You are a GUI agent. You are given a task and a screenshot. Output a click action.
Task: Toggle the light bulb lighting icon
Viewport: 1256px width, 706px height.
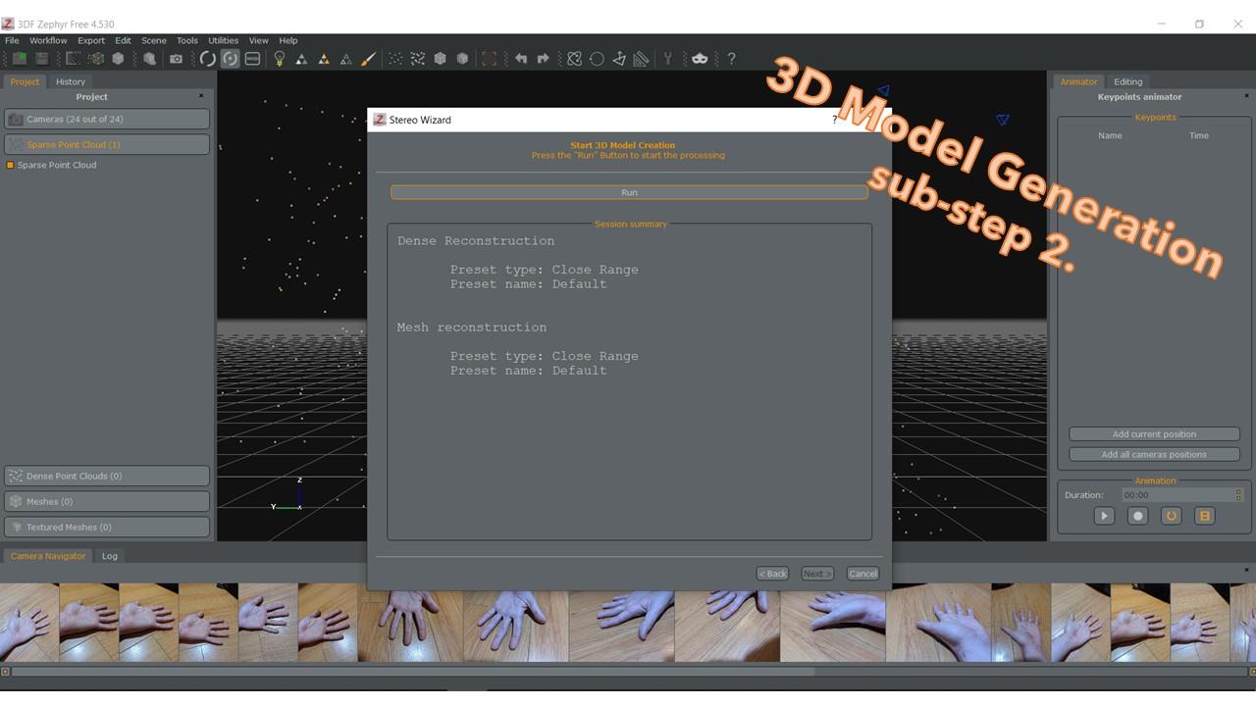click(279, 59)
